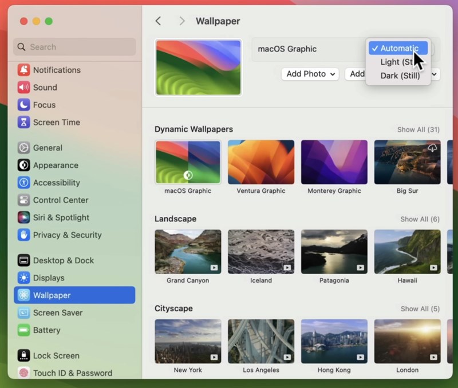Show all 31 Dynamic Wallpapers
Viewport: 458px width, 388px height.
(x=418, y=130)
